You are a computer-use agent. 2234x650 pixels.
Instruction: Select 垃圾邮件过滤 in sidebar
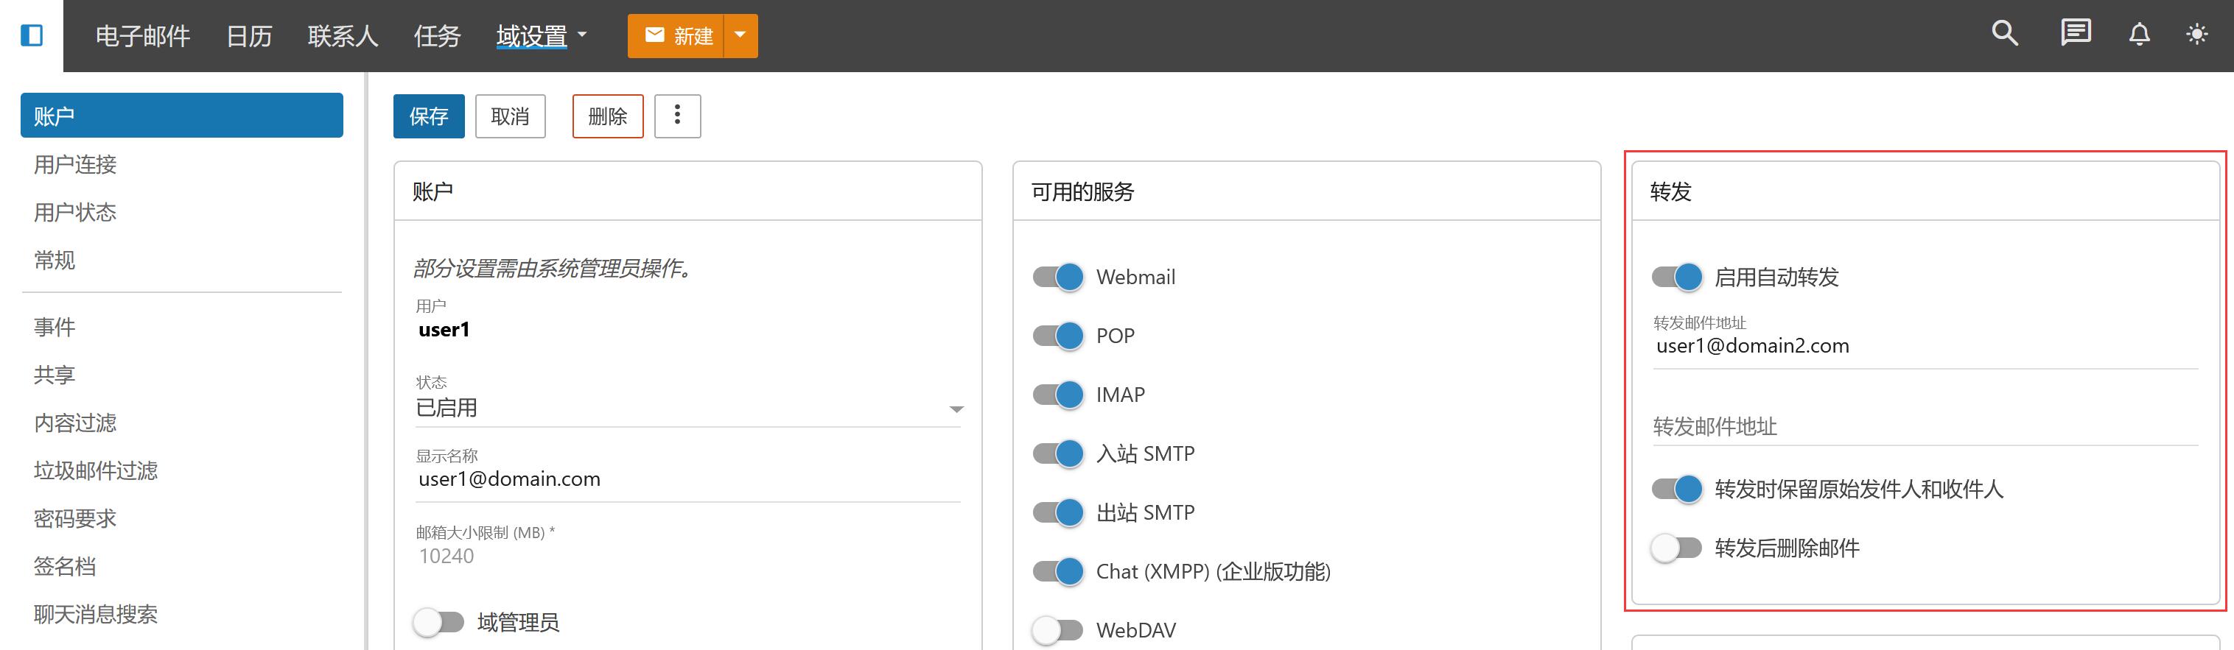click(x=95, y=470)
